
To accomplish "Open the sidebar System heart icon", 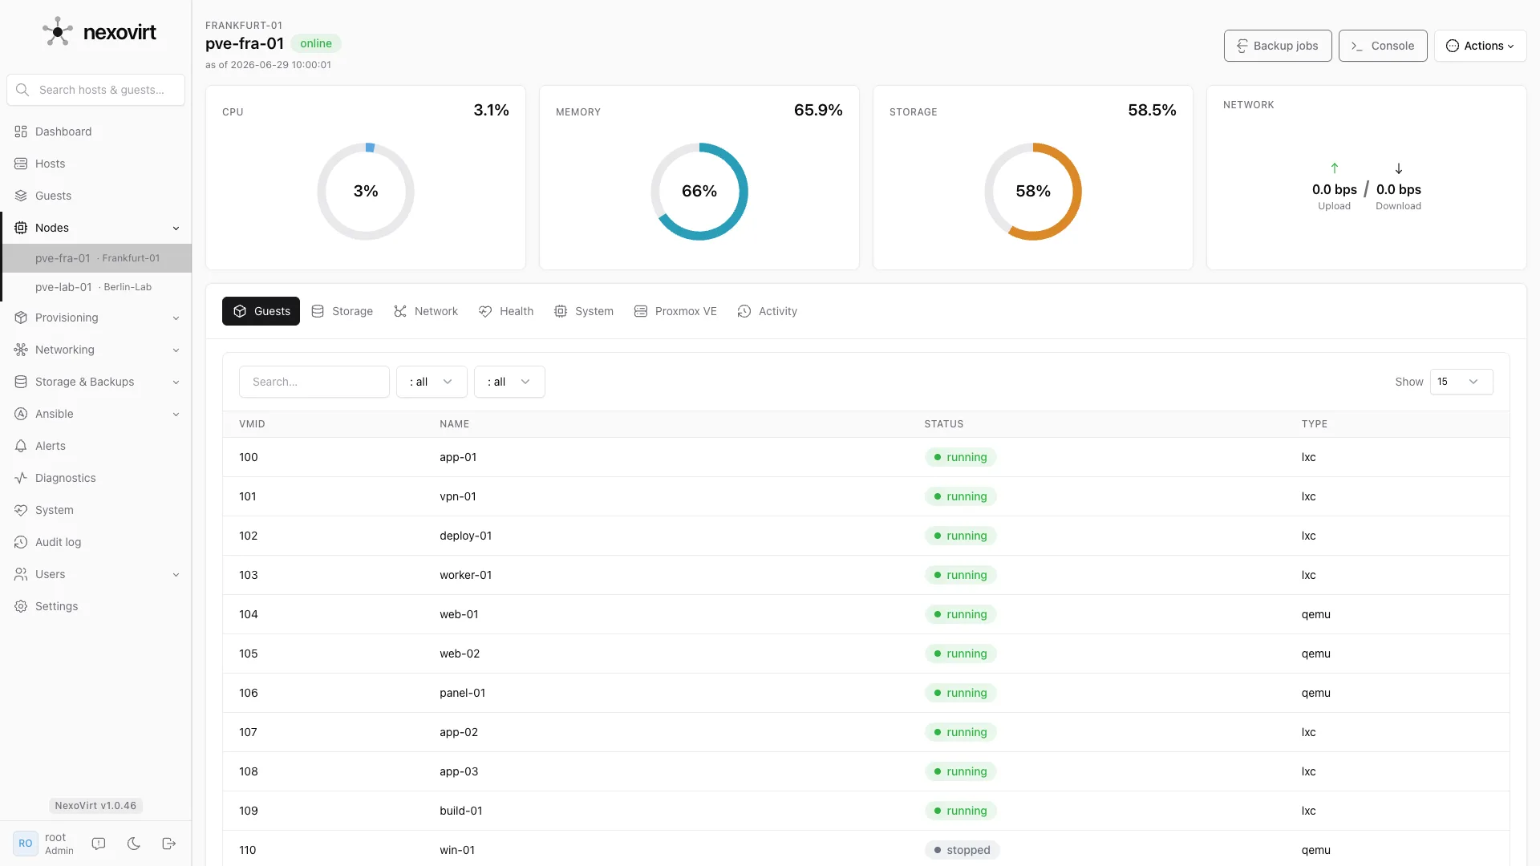I will click(x=21, y=510).
